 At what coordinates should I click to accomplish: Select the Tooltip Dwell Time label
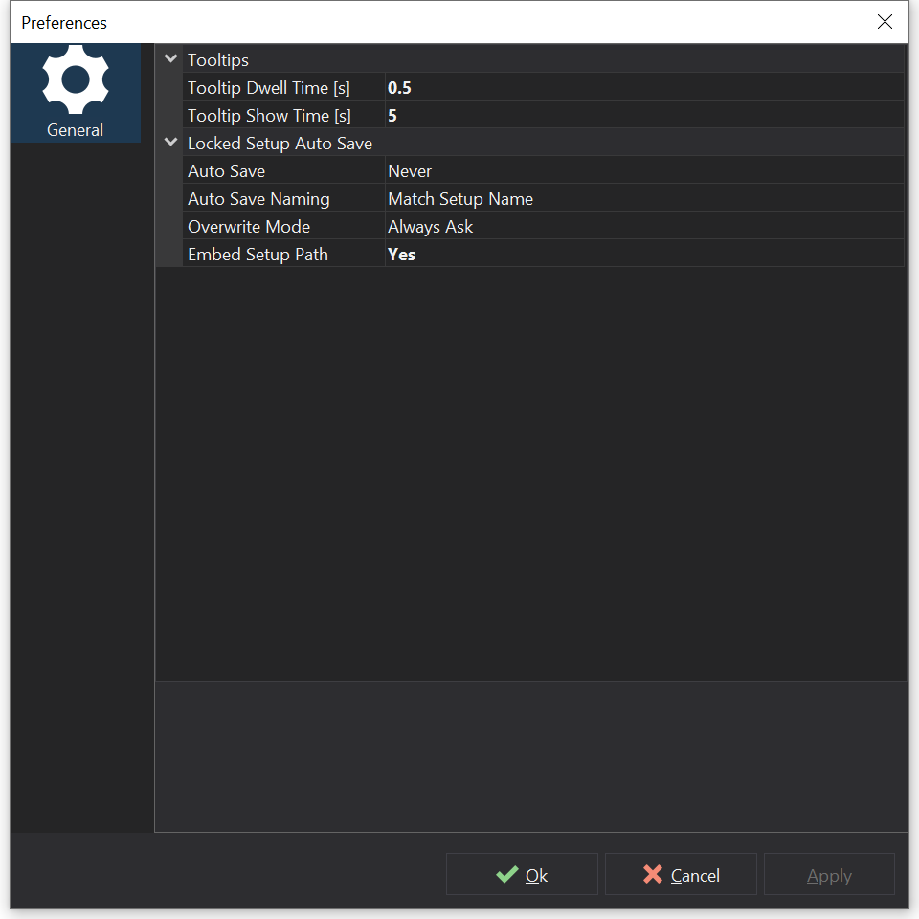tap(269, 88)
